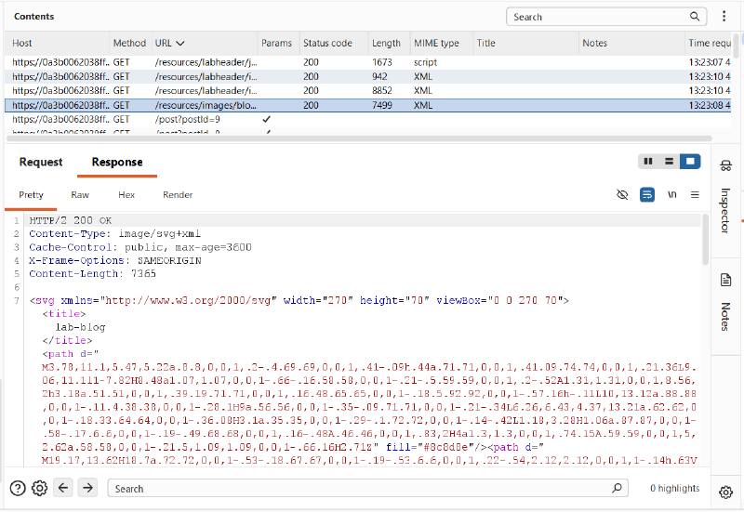Screen dimensions: 744x512
Task: Click the search magnifier in the Contents header
Action: tap(694, 17)
